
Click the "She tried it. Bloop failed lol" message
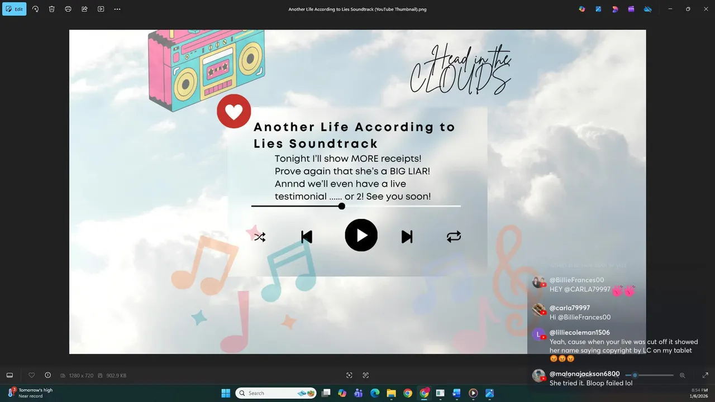(591, 383)
